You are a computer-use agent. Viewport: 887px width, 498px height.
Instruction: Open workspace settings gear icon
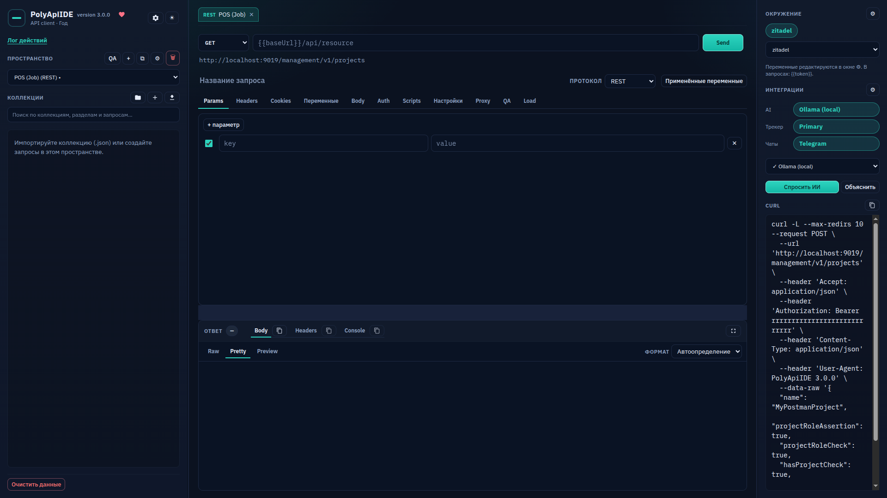click(158, 59)
